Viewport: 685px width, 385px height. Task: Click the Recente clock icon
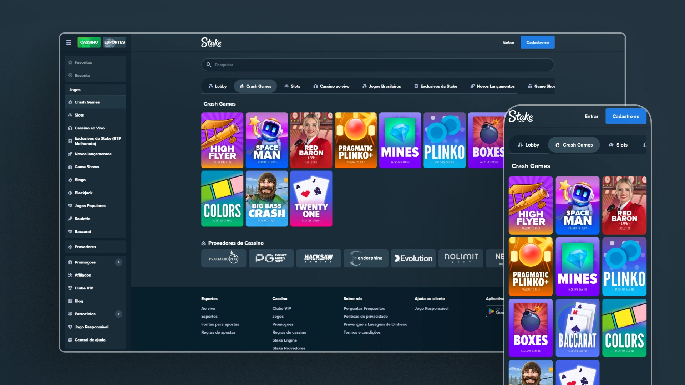pyautogui.click(x=70, y=75)
